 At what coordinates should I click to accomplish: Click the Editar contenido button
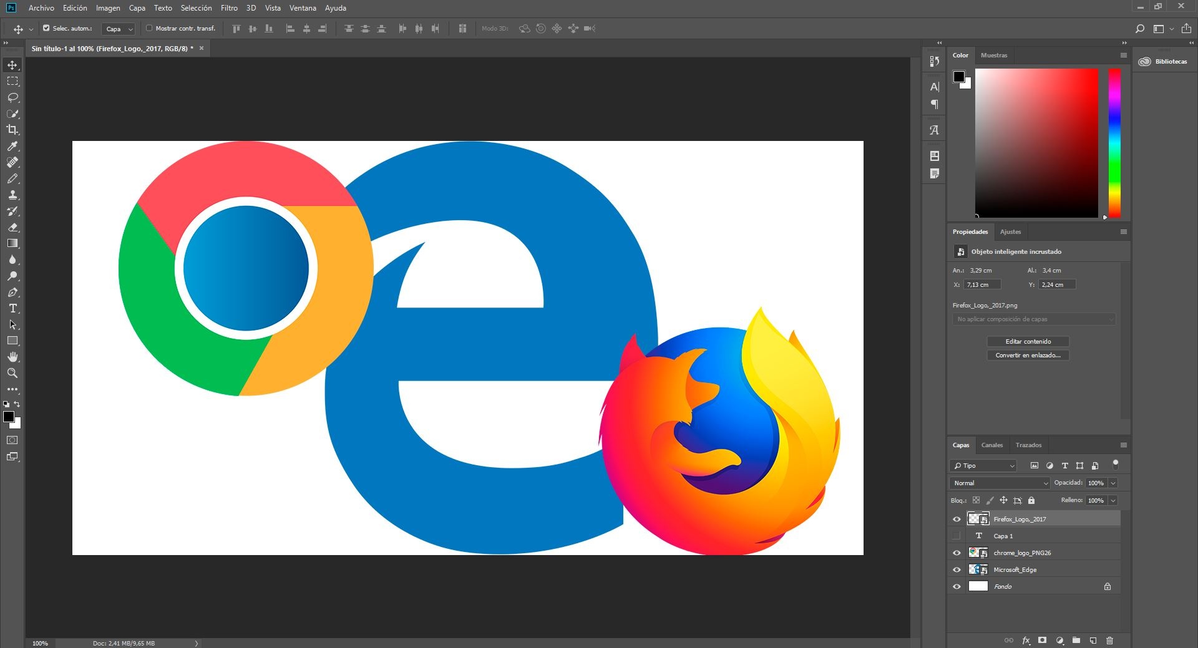1028,342
